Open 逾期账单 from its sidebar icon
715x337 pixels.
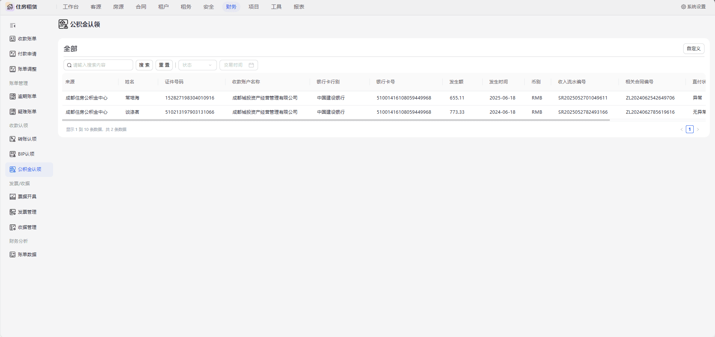tap(13, 96)
